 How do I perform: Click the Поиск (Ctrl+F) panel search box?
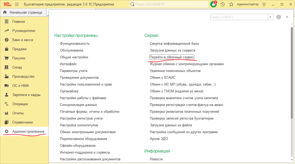[239, 17]
